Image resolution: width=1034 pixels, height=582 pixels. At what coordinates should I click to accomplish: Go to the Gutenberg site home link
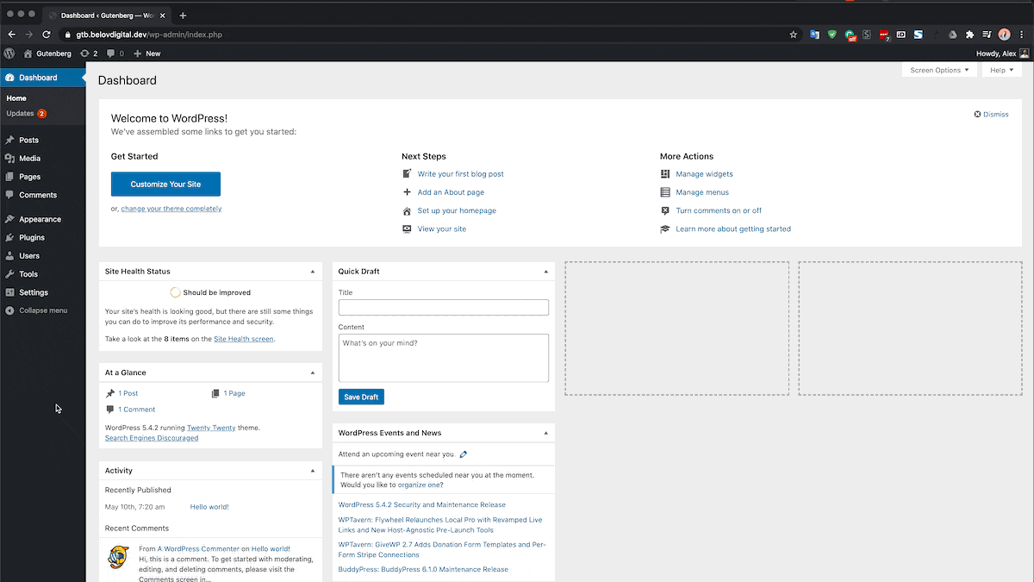[x=47, y=53]
